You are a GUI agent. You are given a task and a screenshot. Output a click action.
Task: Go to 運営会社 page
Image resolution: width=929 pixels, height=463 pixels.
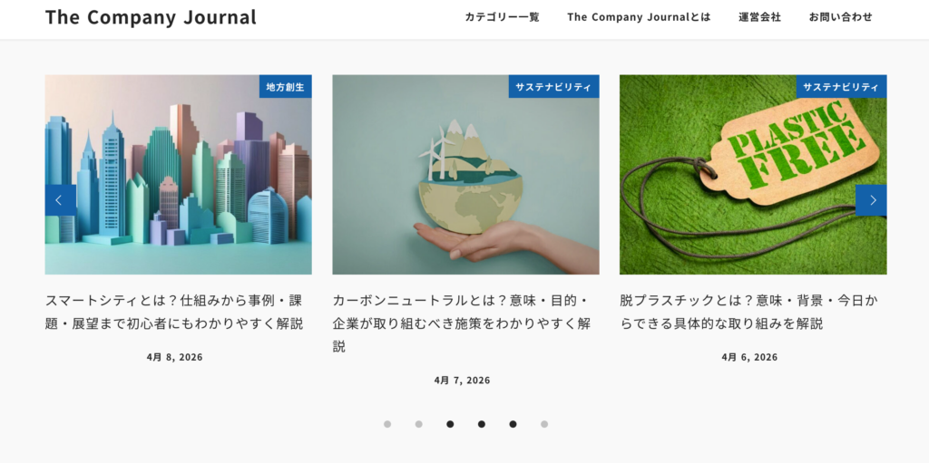(759, 17)
